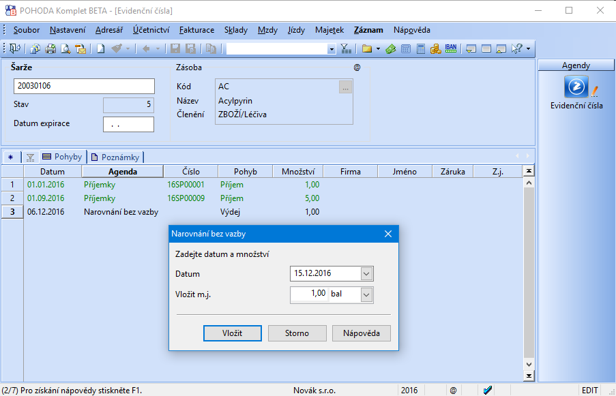The width and height of the screenshot is (616, 396).
Task: Click the Datum field showing 15.12.2016
Action: click(x=325, y=273)
